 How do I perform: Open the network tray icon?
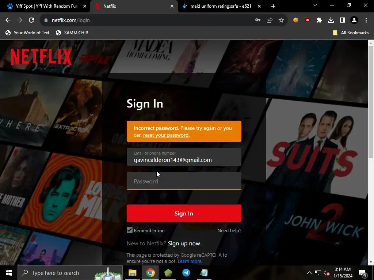click(318, 273)
